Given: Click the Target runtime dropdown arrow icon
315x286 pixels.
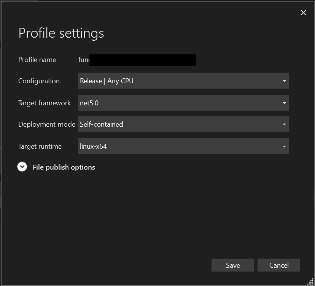Looking at the screenshot, I should (x=284, y=146).
